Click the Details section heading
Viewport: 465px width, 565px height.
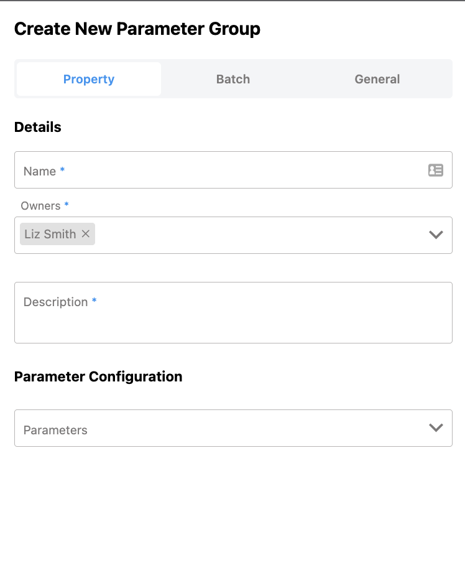(x=38, y=127)
